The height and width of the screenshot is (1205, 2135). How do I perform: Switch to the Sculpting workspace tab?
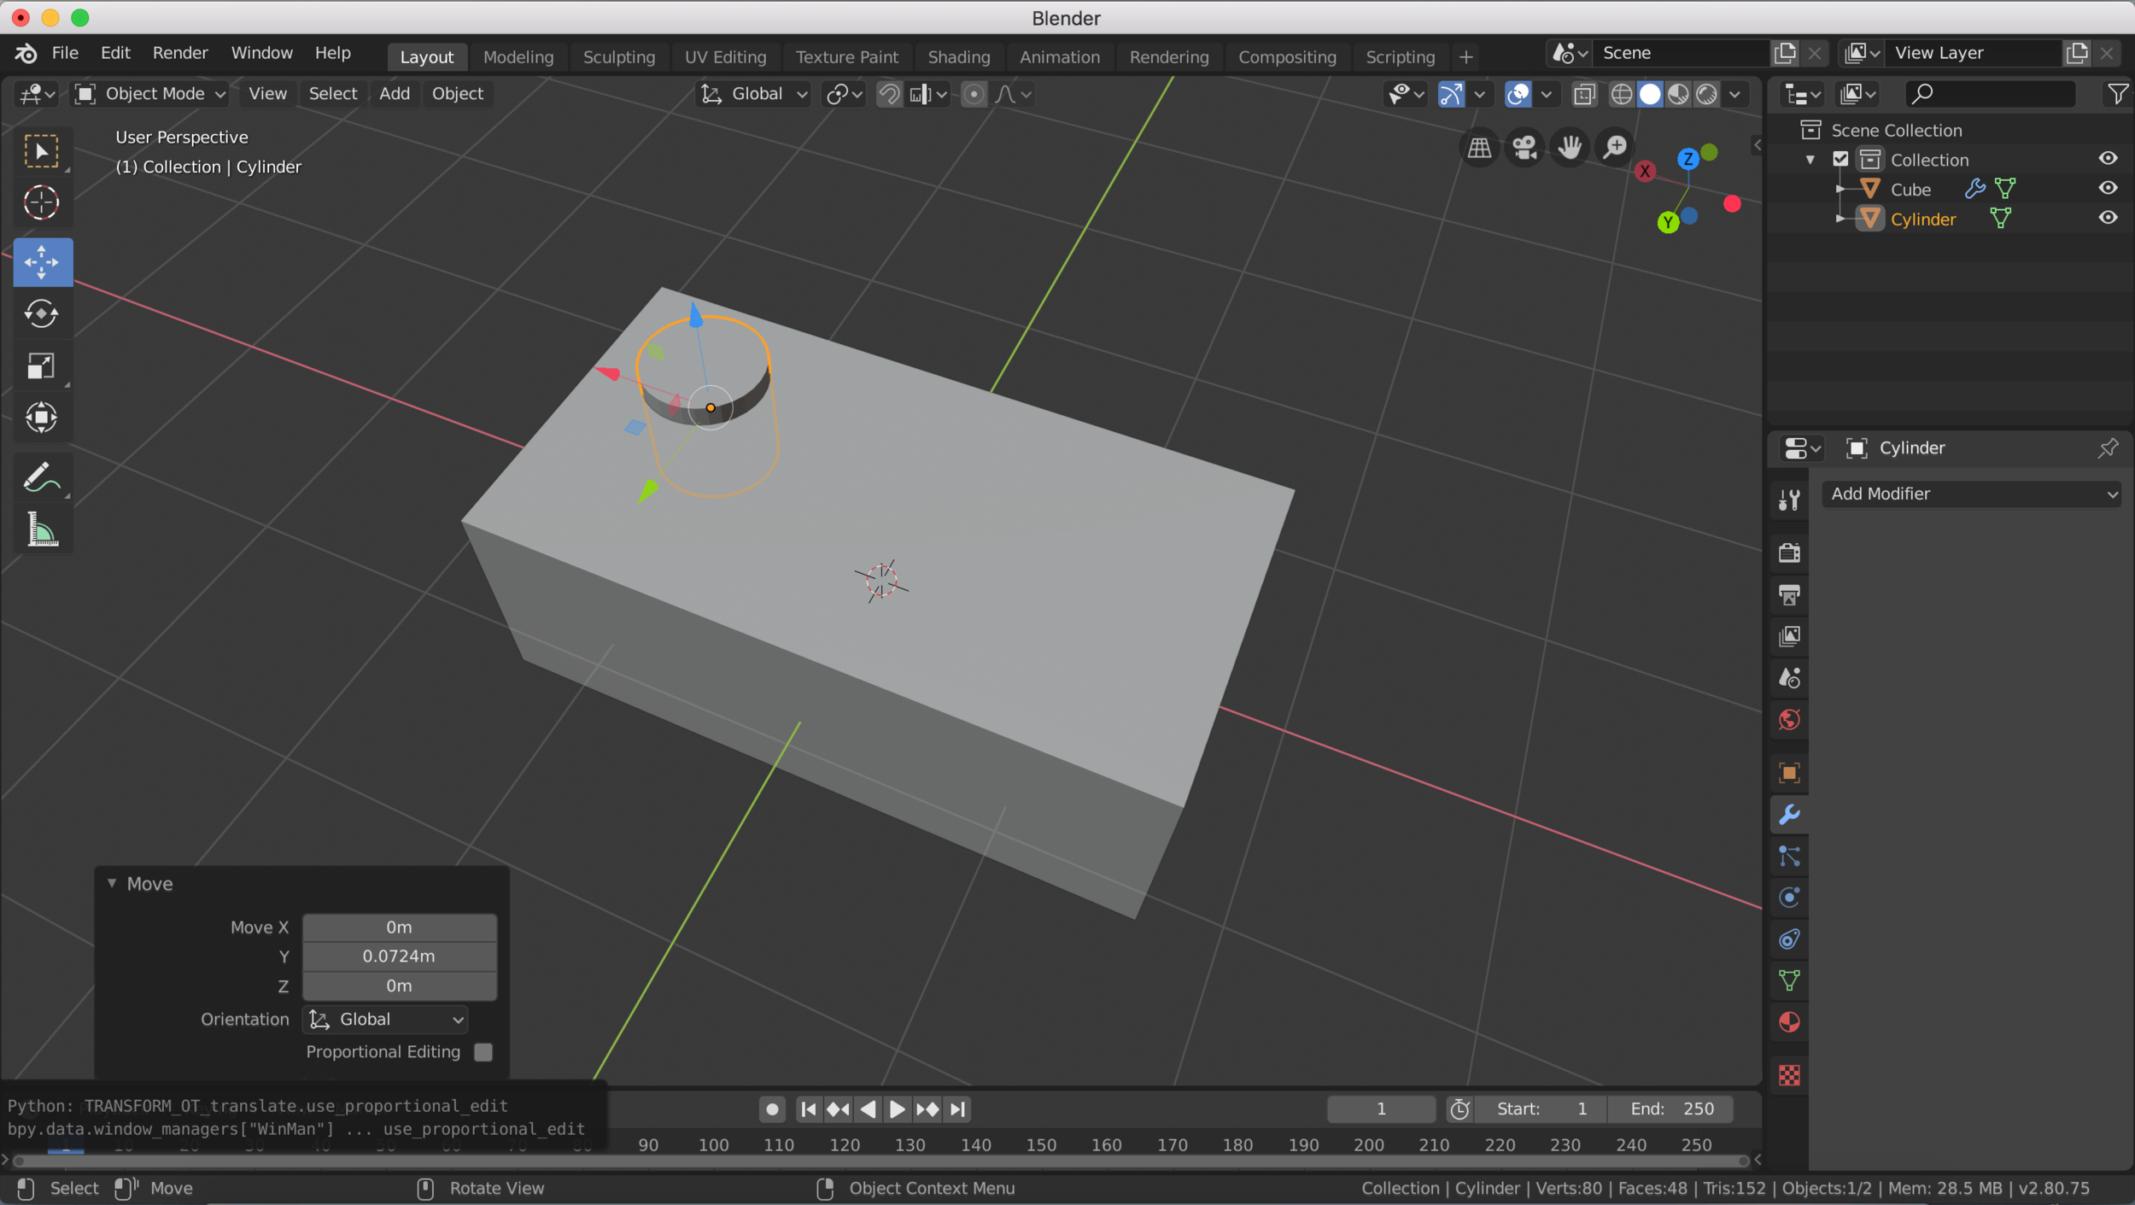point(619,57)
